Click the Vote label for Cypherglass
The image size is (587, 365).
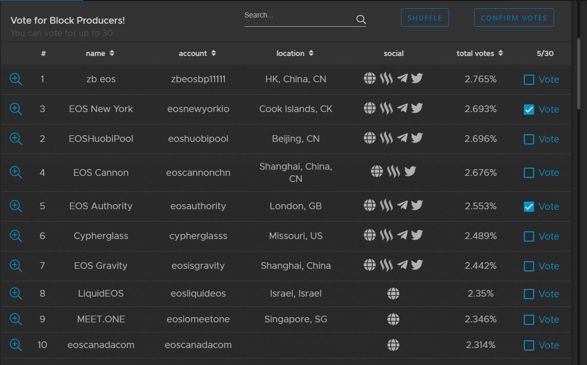click(549, 236)
